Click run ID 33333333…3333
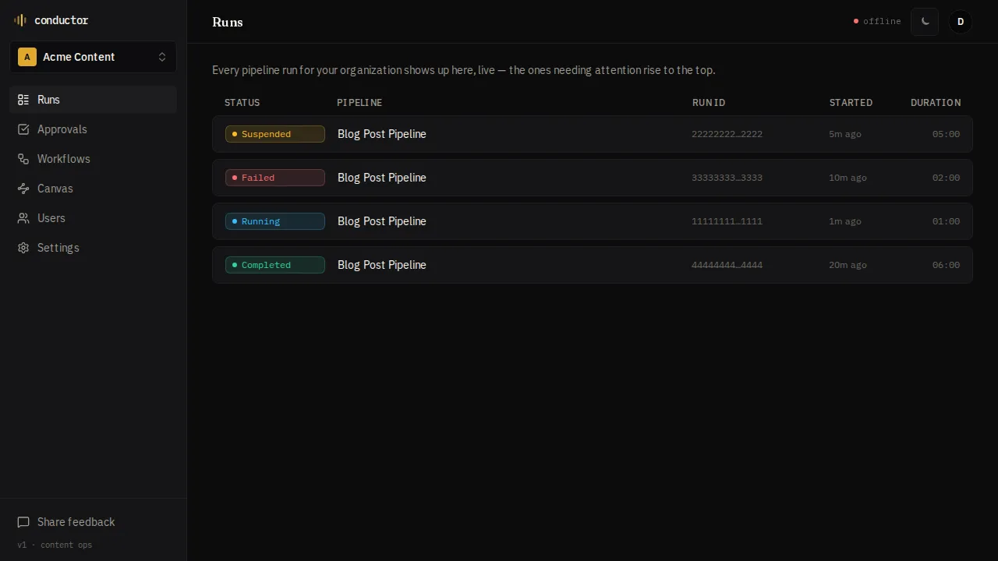The image size is (998, 561). 727,178
